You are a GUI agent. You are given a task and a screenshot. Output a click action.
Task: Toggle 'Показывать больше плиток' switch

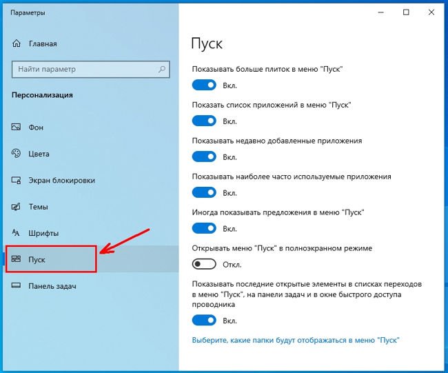point(204,85)
